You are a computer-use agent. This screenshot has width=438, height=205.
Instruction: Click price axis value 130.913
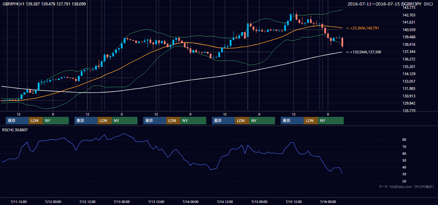(409, 96)
